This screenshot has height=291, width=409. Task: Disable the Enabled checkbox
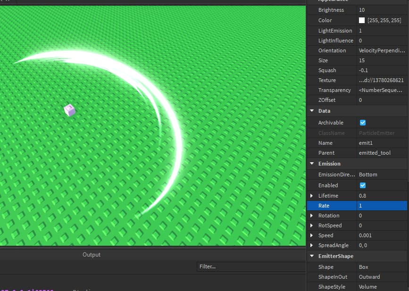(x=363, y=185)
